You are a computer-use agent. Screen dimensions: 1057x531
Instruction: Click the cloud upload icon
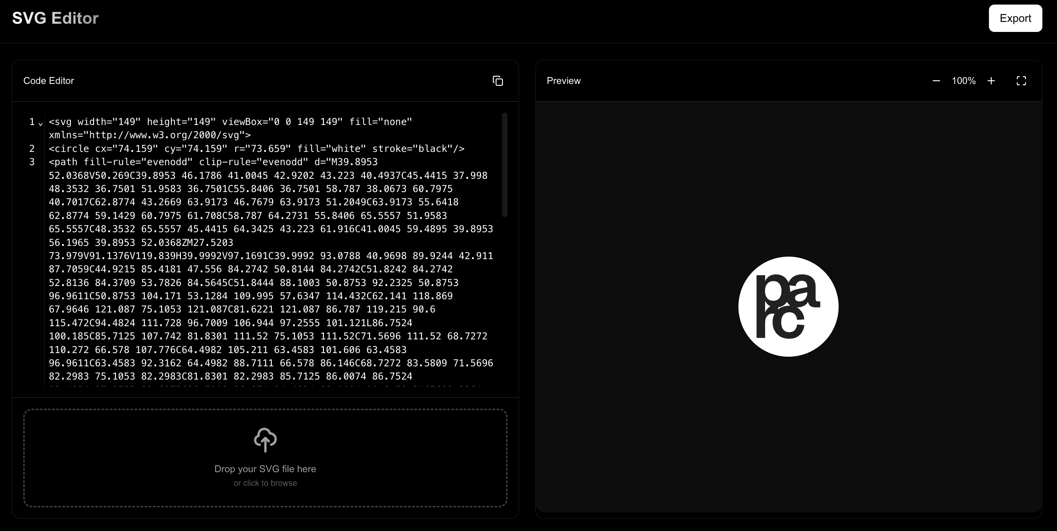click(x=265, y=439)
